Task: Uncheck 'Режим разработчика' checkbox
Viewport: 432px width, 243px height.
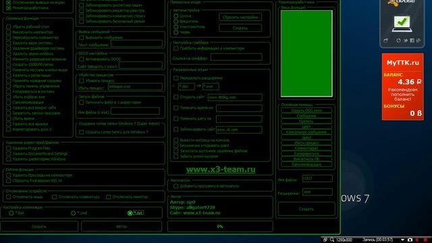Action: click(9, 8)
